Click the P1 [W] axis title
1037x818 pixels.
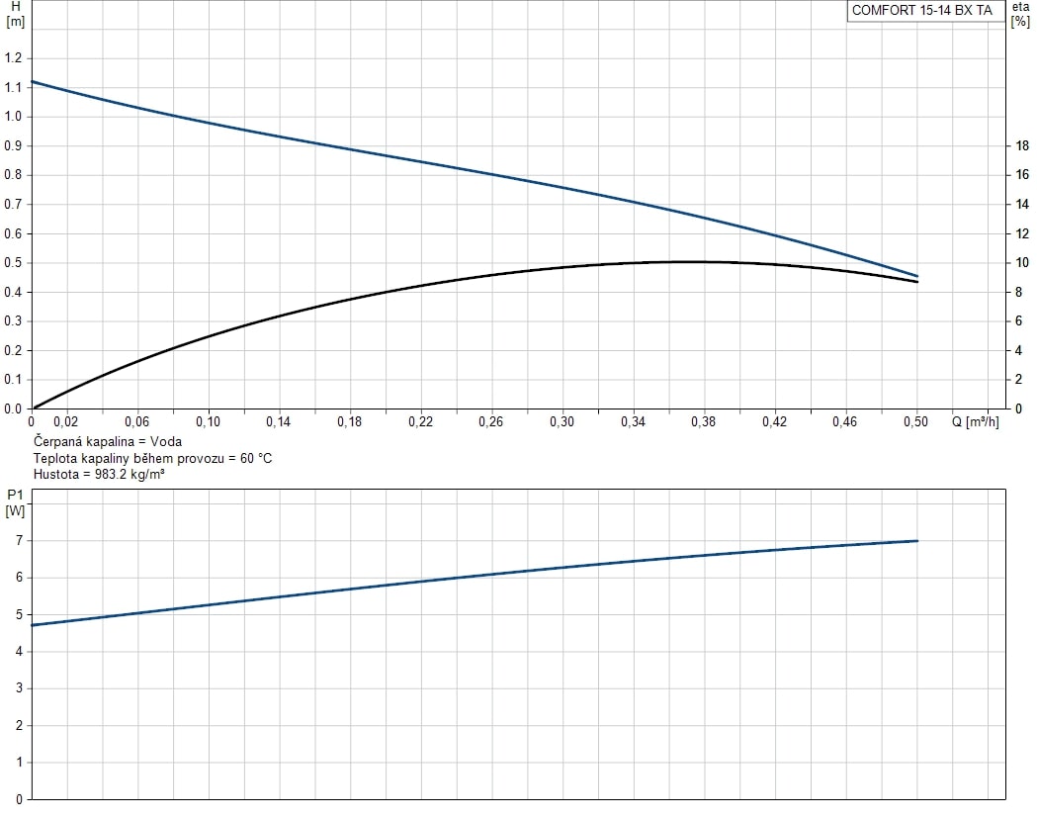[x=15, y=501]
